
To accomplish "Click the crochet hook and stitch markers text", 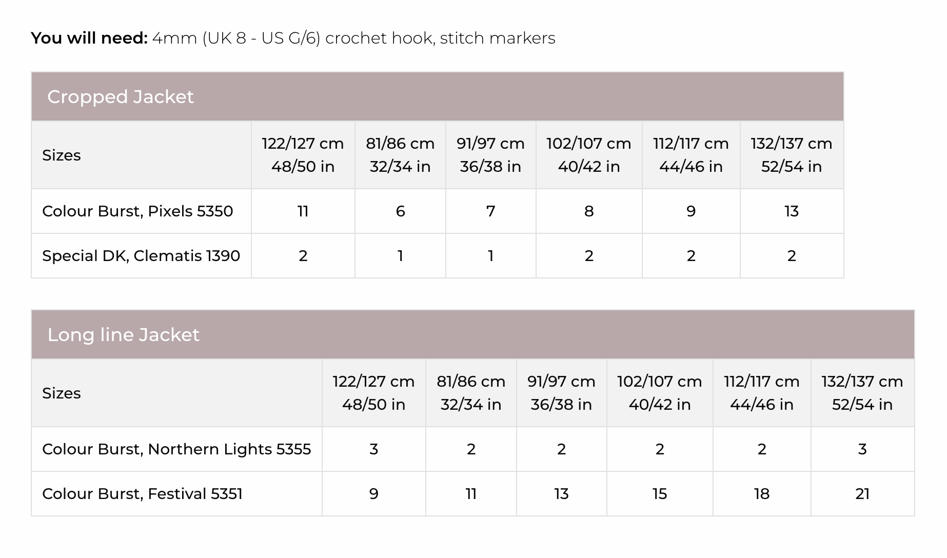I will pos(353,38).
